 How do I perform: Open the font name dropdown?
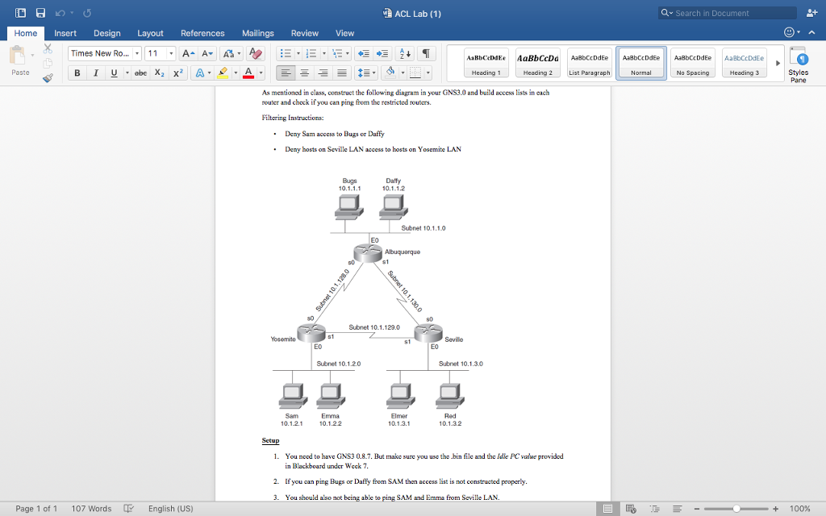coord(137,54)
